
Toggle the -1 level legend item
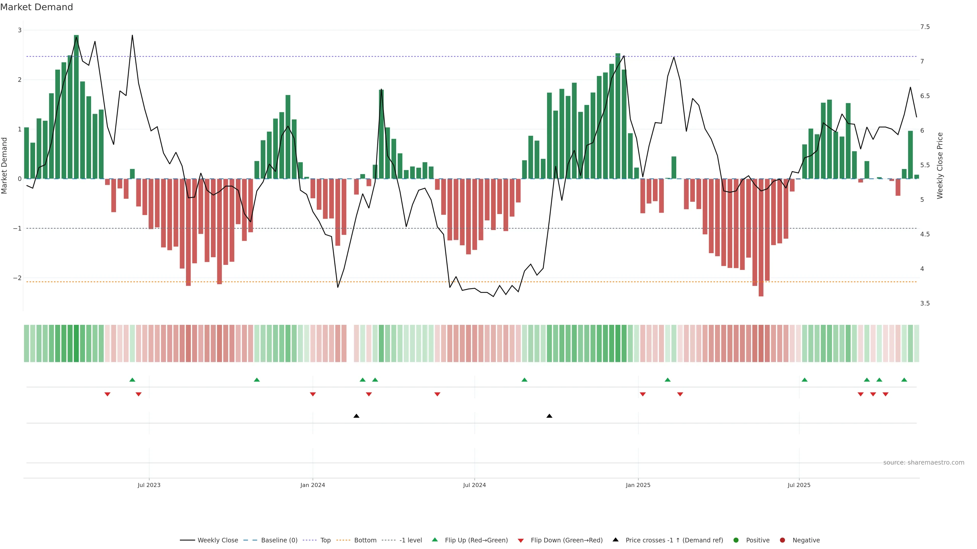[410, 540]
